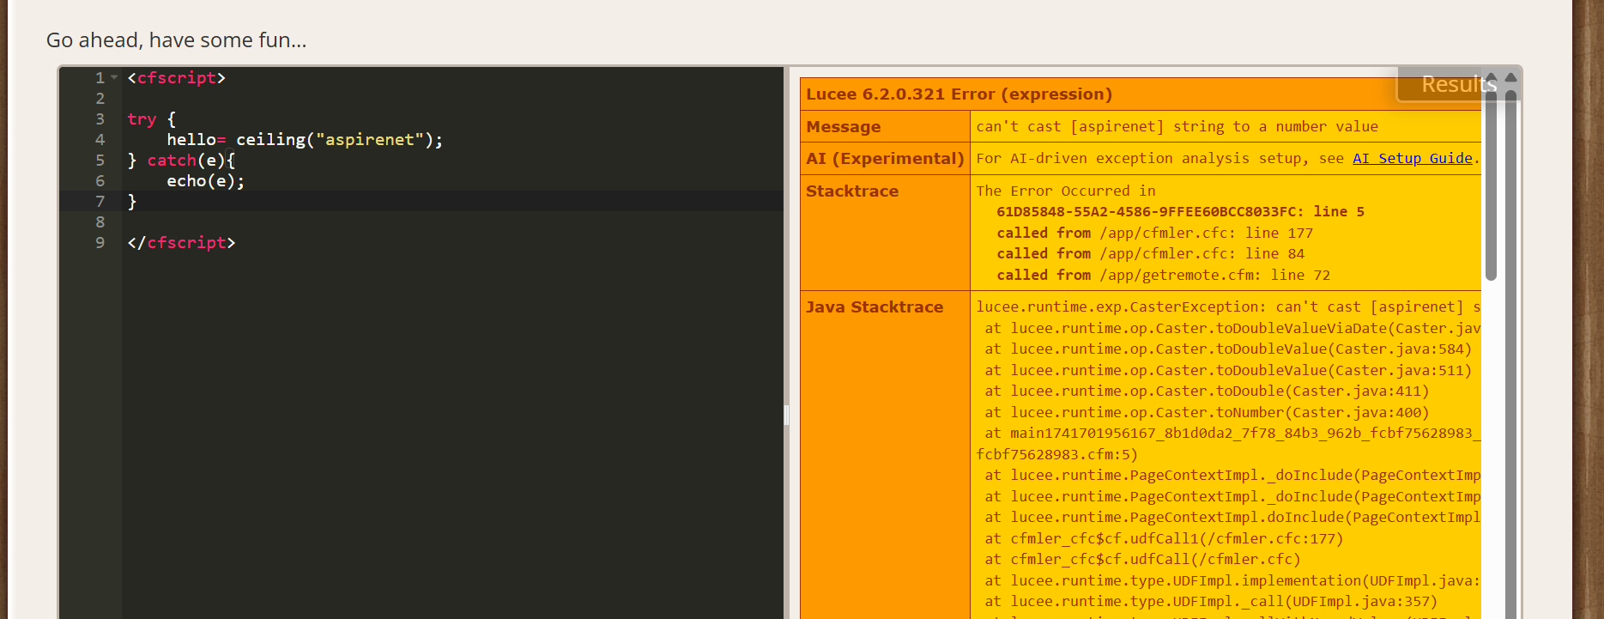Image resolution: width=1604 pixels, height=619 pixels.
Task: Open the AI Setup Guide link
Action: pos(1412,159)
